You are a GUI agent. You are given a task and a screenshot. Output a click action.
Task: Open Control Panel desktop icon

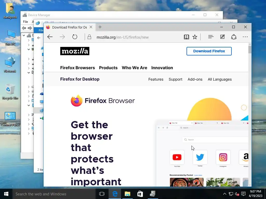point(10,119)
